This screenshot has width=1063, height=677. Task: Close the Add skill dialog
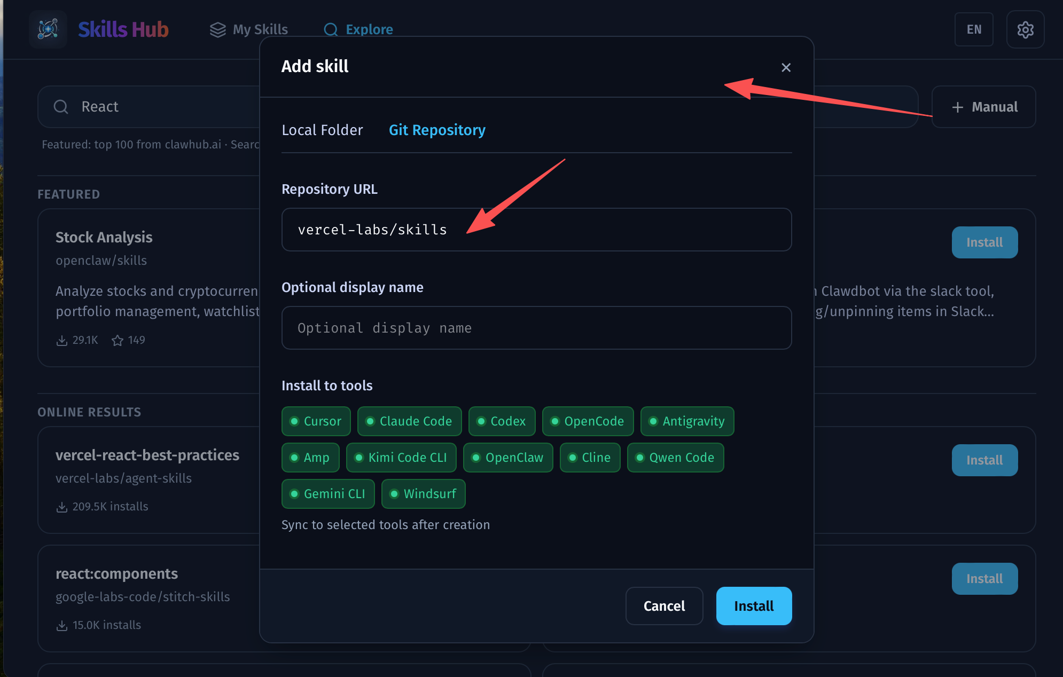[786, 68]
